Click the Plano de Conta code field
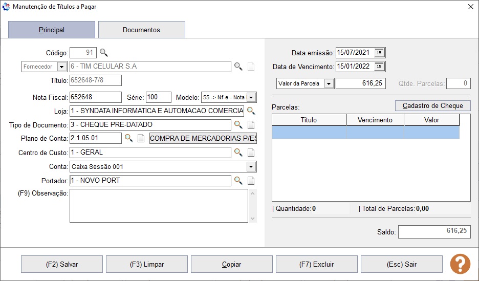This screenshot has height=281, width=479. click(96, 138)
